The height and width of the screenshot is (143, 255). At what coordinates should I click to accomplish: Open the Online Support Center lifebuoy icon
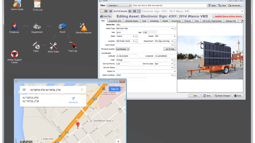pos(15,54)
